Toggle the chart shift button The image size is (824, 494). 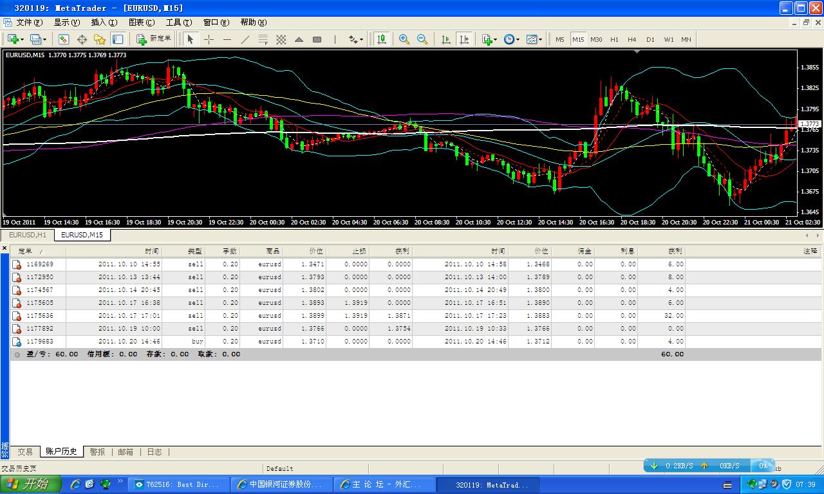(x=464, y=39)
